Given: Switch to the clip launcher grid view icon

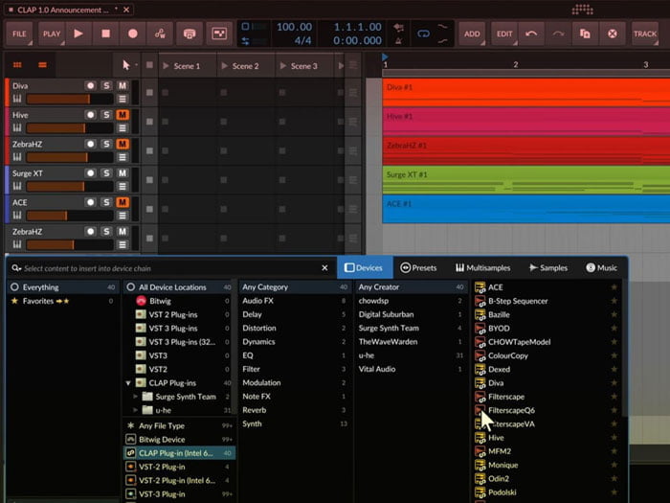Looking at the screenshot, I should (x=17, y=65).
